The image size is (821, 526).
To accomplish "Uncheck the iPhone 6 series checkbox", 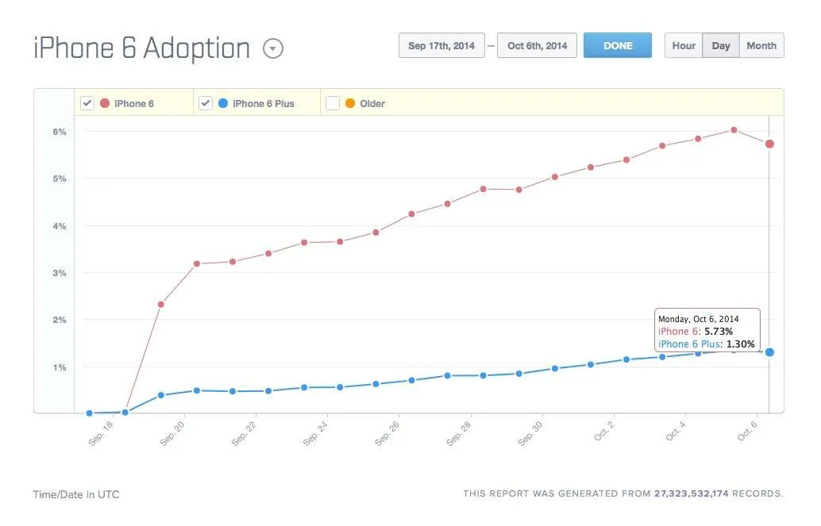I will click(87, 103).
